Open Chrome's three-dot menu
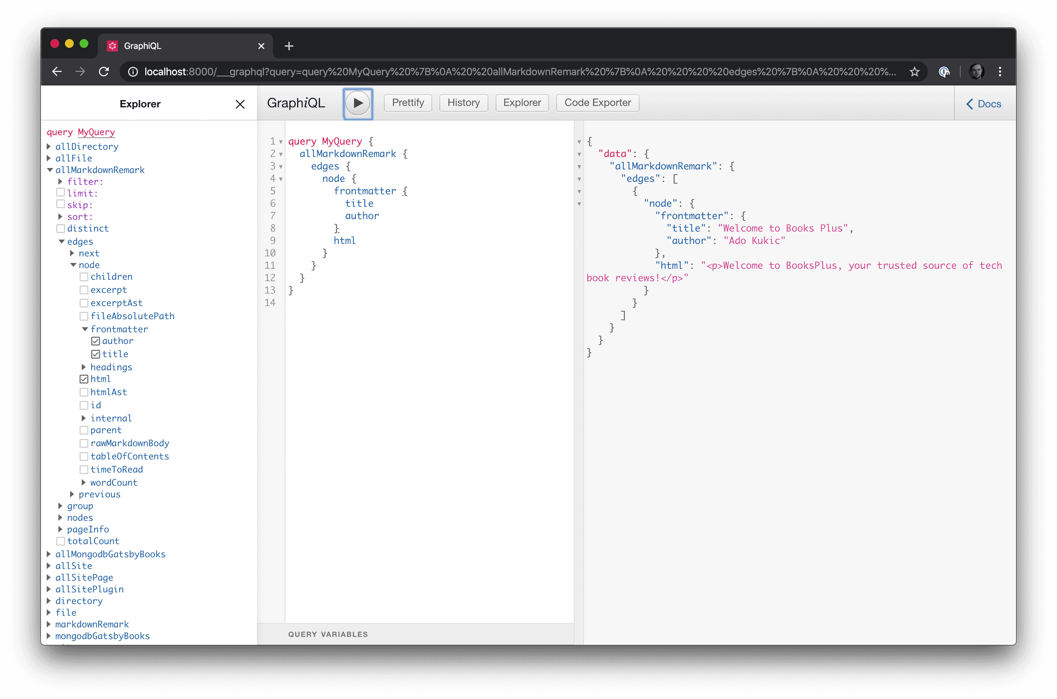The image size is (1057, 699). point(1000,71)
